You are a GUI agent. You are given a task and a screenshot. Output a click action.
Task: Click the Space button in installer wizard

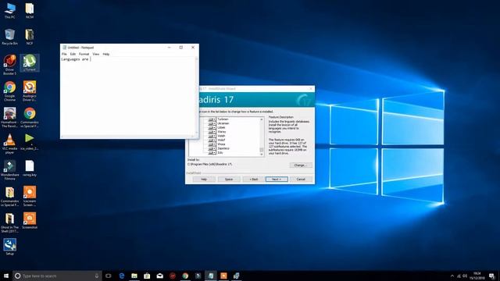(x=229, y=180)
